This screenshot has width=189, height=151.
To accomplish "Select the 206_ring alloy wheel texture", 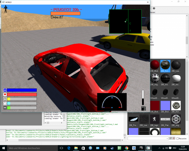I will 176,119.
